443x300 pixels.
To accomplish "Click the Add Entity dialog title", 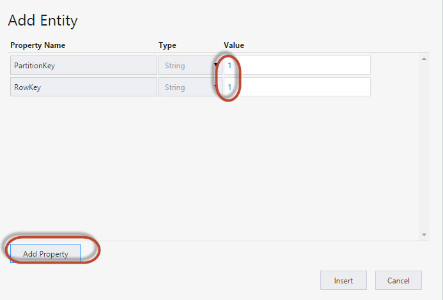I will click(43, 20).
